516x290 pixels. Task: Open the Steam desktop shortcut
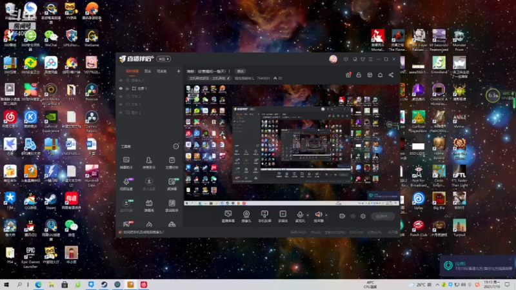pos(51,201)
